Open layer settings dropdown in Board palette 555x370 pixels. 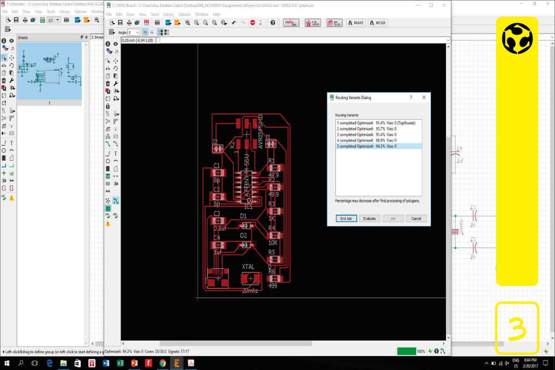(x=109, y=51)
